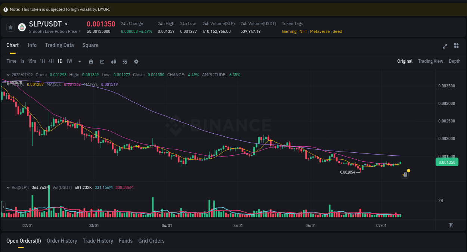Image resolution: width=467 pixels, height=252 pixels.
Task: Toggle the favorite star for SLP/USDT
Action: tap(10, 27)
